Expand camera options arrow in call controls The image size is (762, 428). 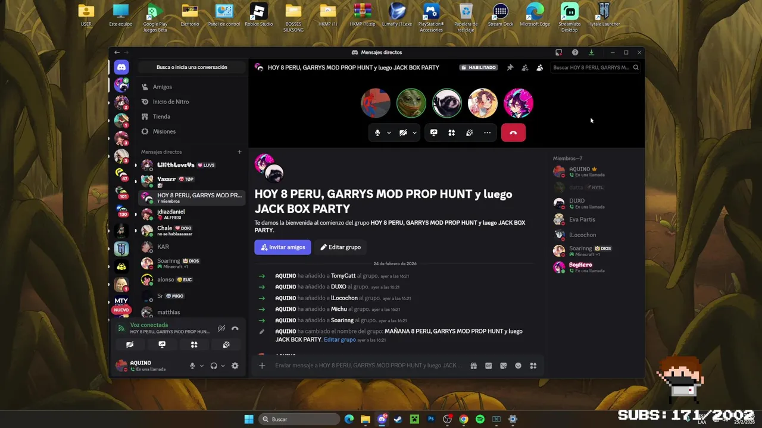click(414, 133)
